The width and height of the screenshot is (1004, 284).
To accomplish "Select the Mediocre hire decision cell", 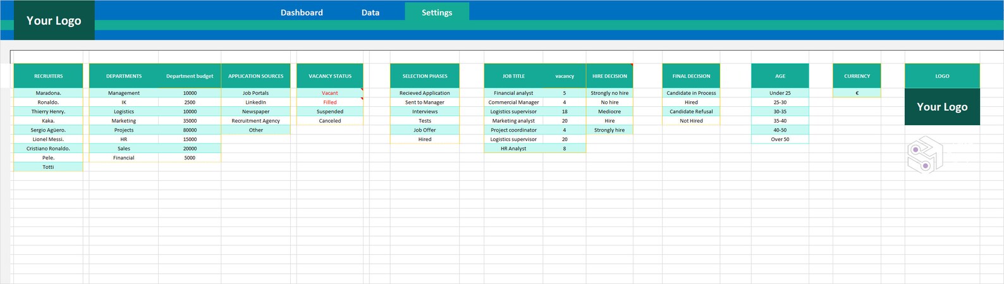I will (x=609, y=111).
